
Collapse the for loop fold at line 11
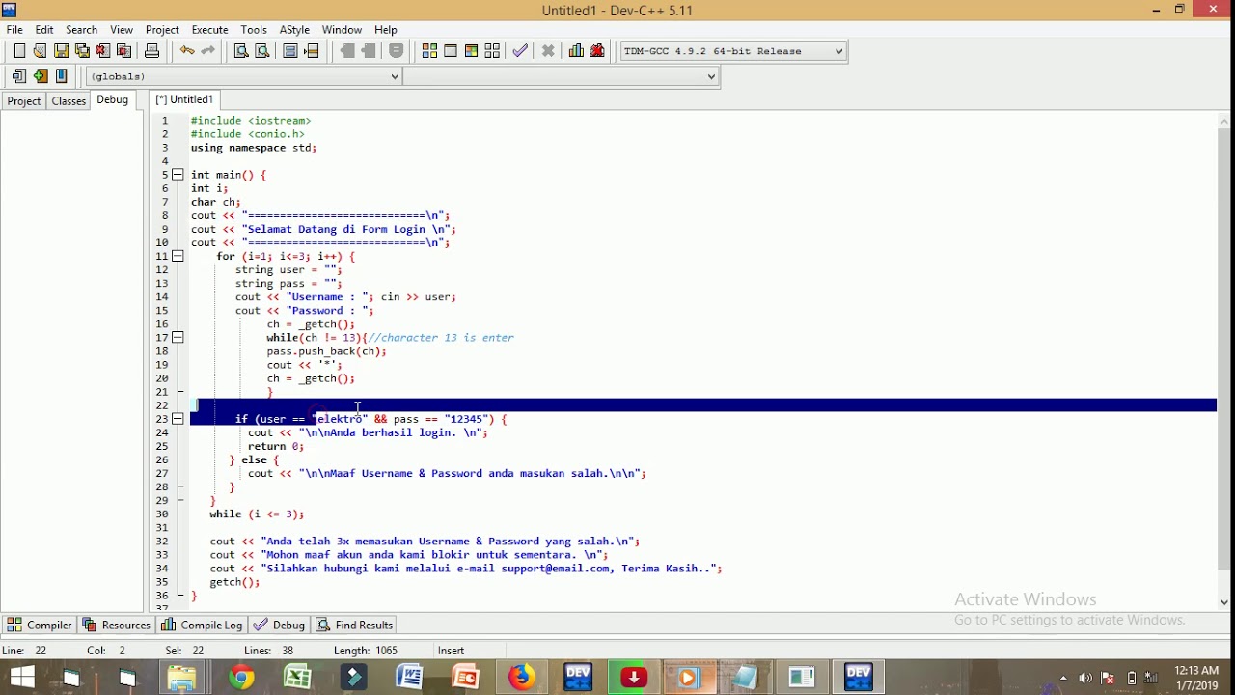point(178,256)
